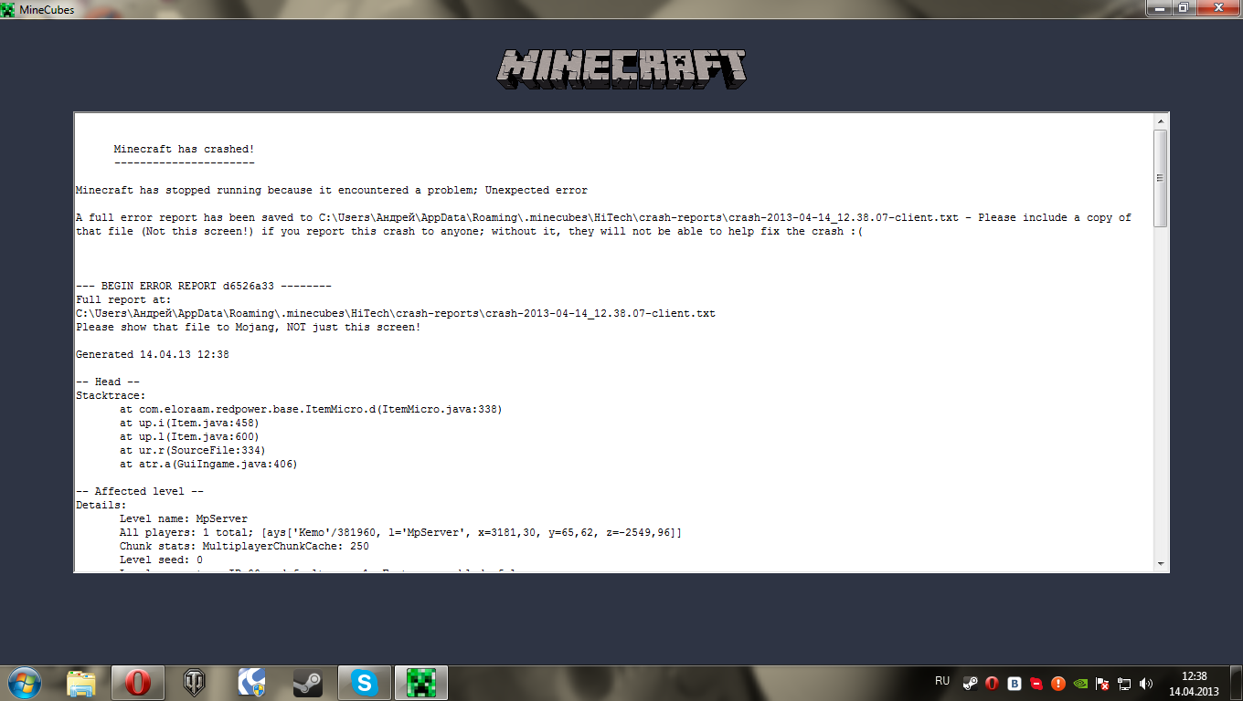Click the Opera icon in system tray
This screenshot has width=1243, height=701.
tap(992, 683)
